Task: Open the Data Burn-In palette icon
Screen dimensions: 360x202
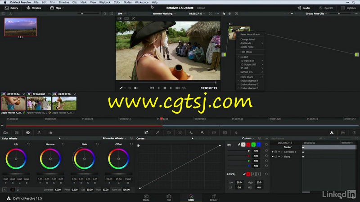Action: 236,132
